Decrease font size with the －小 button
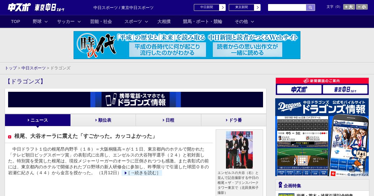374x196 pixels. [x=362, y=7]
